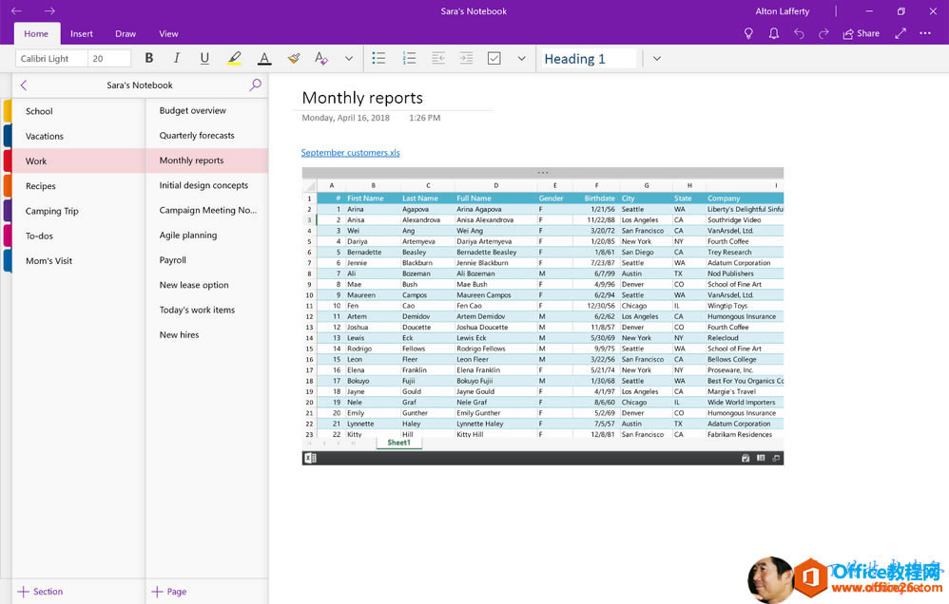Apply yellow text highlight color
Viewport: 949px width, 604px height.
(x=234, y=58)
